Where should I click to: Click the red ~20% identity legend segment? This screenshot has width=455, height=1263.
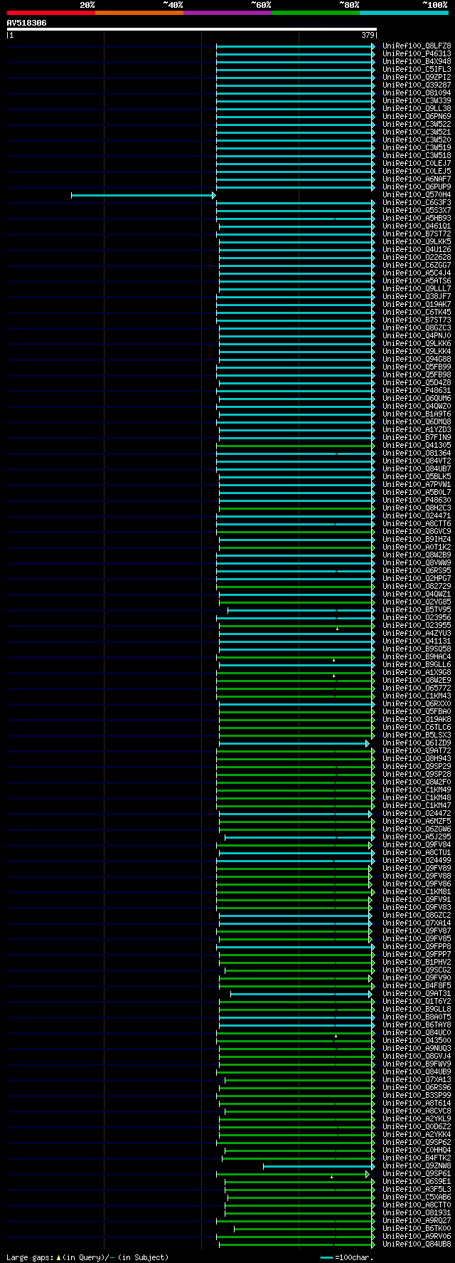[51, 12]
